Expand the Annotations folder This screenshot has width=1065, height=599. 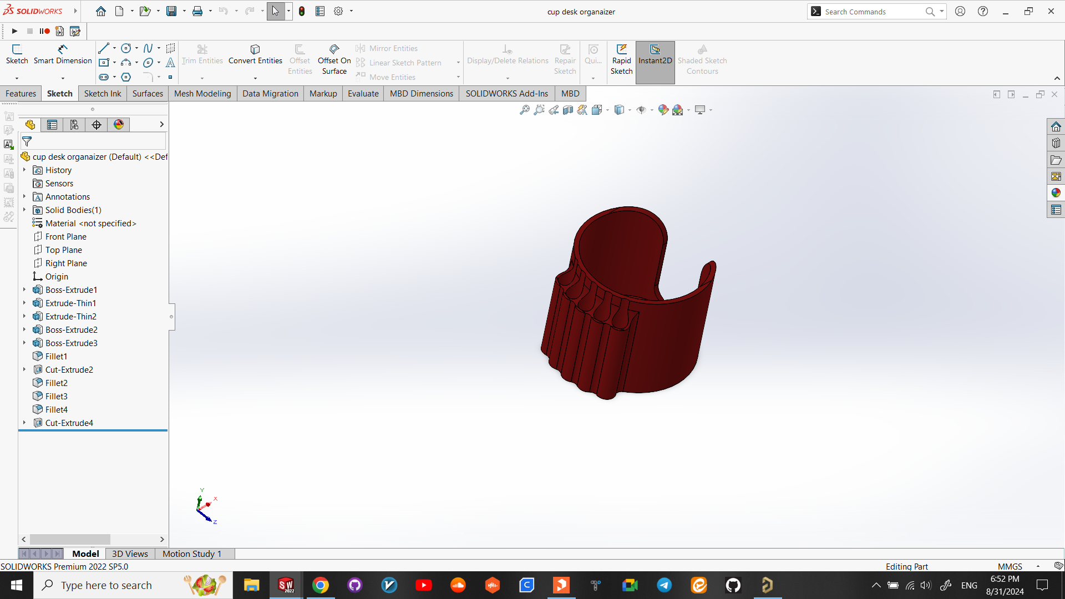coord(24,196)
